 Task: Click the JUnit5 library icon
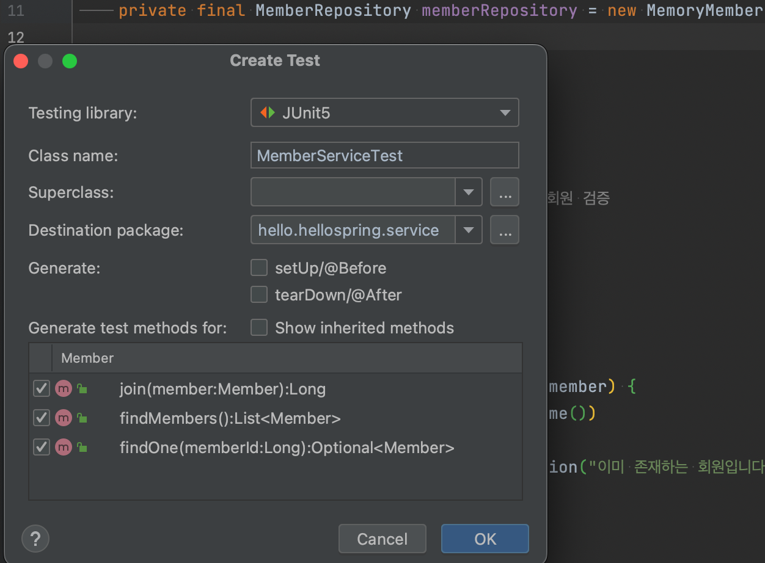[x=268, y=113]
